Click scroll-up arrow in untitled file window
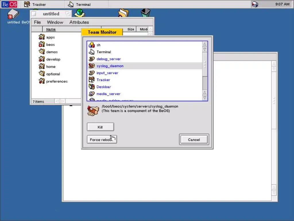This screenshot has height=221, width=294. (150, 29)
